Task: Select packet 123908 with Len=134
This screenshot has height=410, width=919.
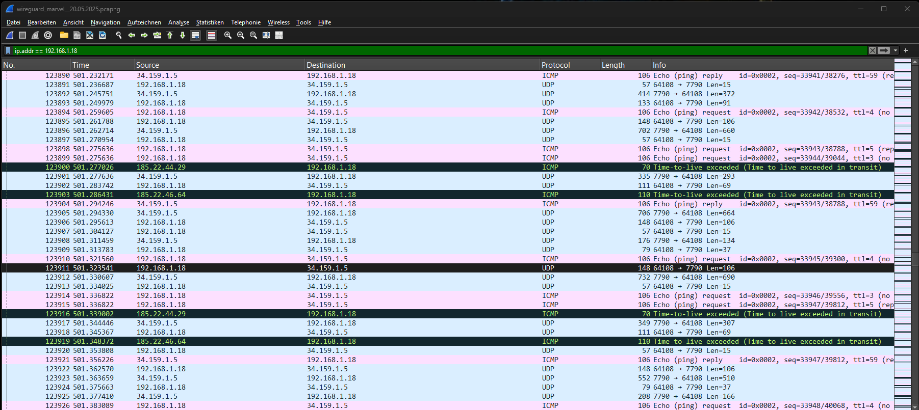Action: pyautogui.click(x=448, y=240)
